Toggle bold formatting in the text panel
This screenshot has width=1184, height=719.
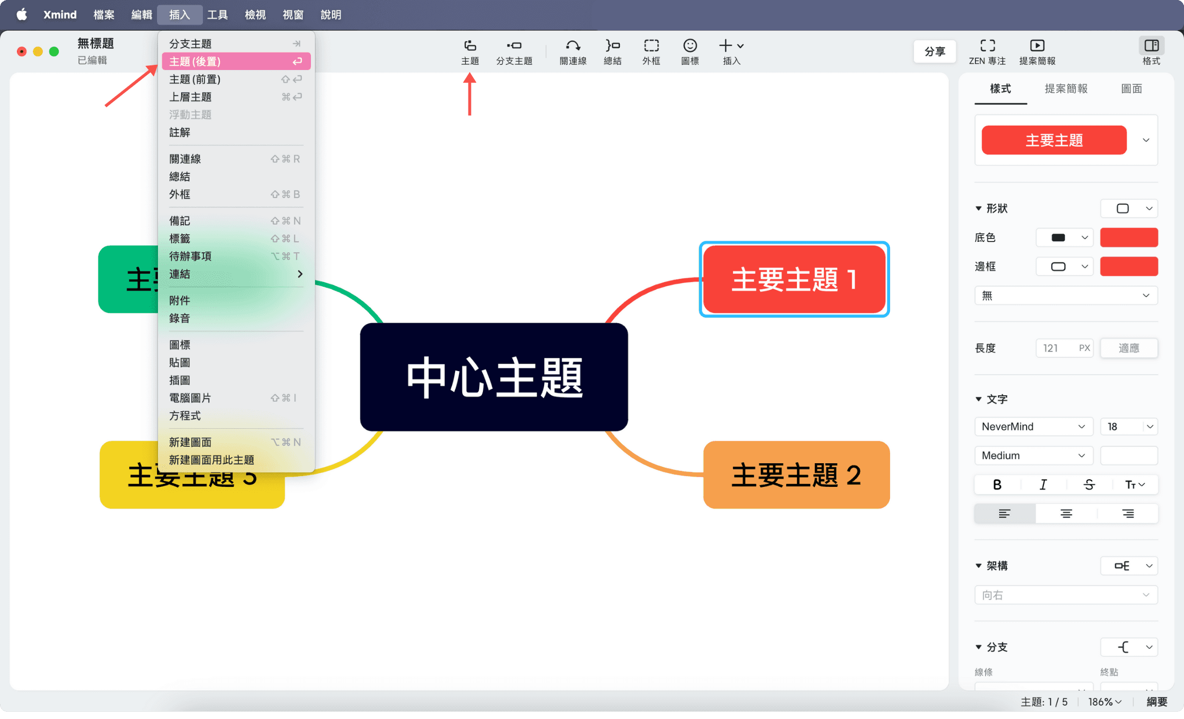pos(997,484)
